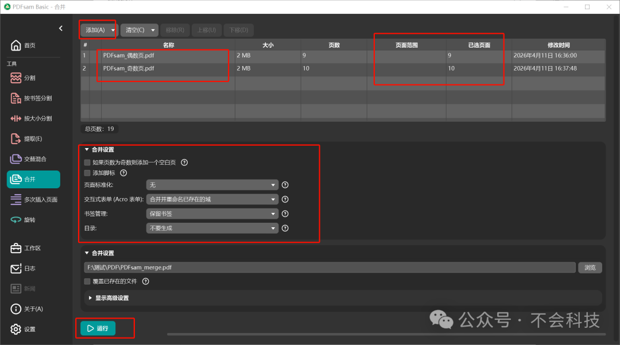Select the 合并 merge tool
Image resolution: width=620 pixels, height=345 pixels.
point(34,180)
